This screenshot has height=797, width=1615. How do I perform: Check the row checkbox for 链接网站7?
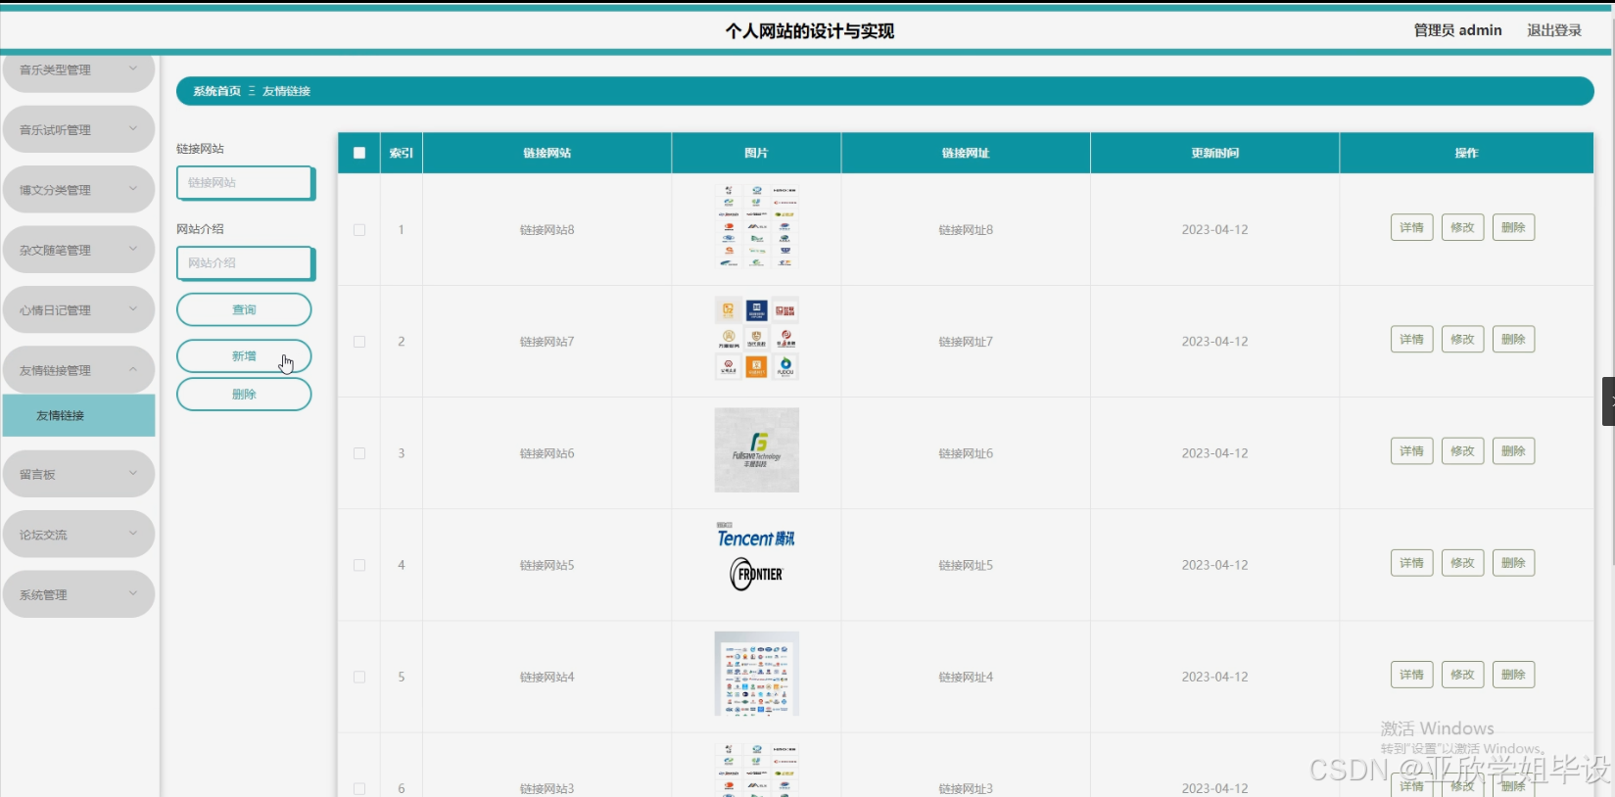pyautogui.click(x=359, y=342)
